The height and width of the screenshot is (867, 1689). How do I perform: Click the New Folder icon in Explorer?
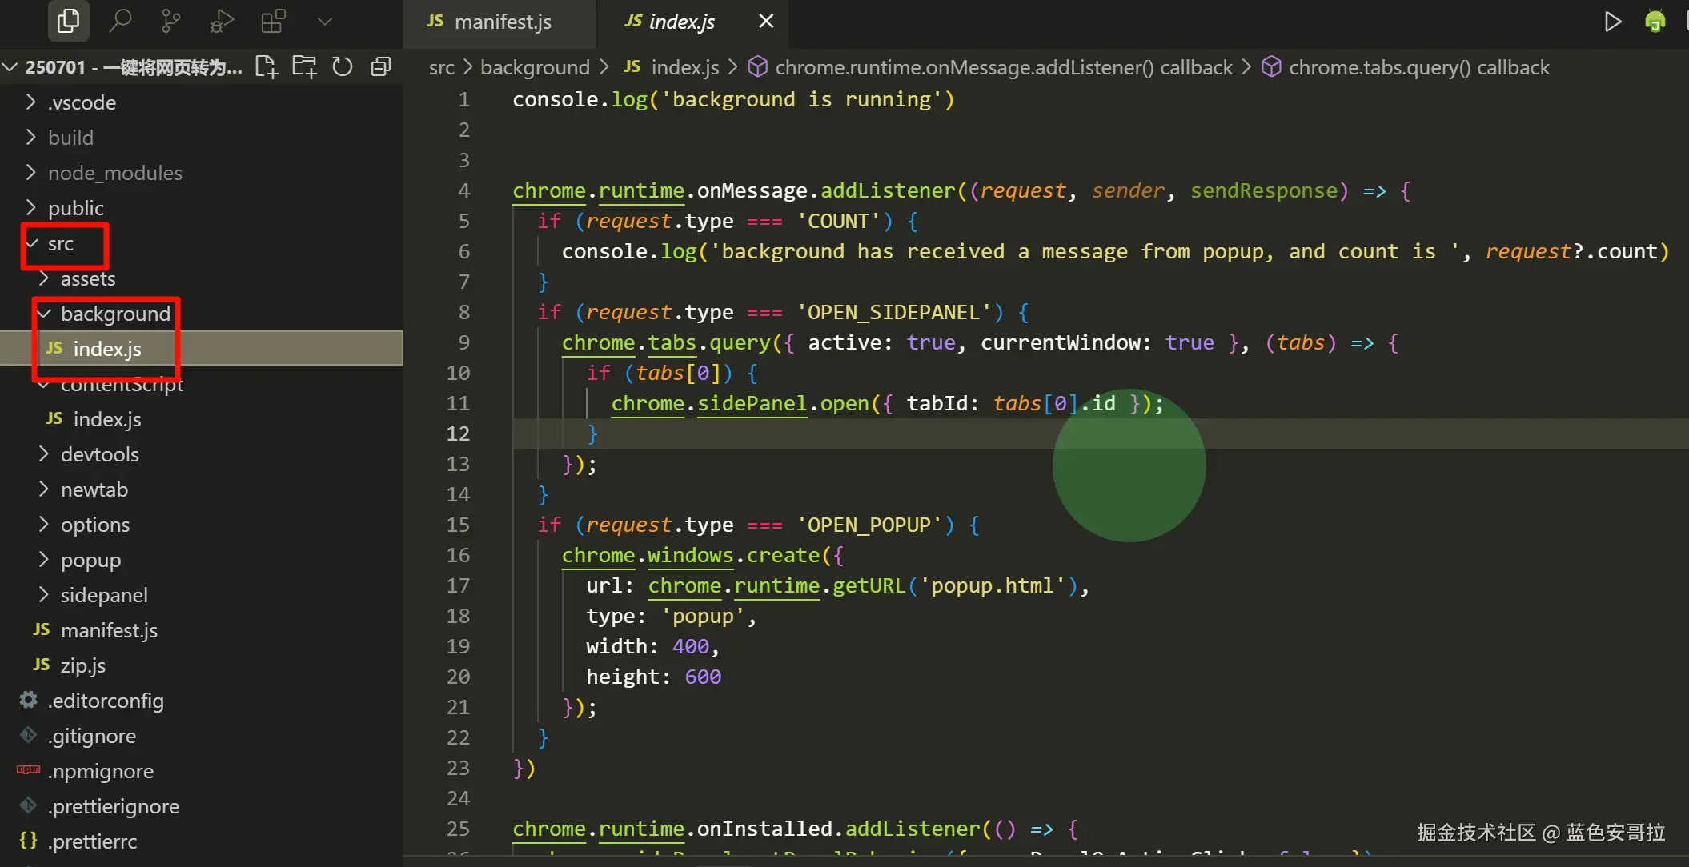304,66
